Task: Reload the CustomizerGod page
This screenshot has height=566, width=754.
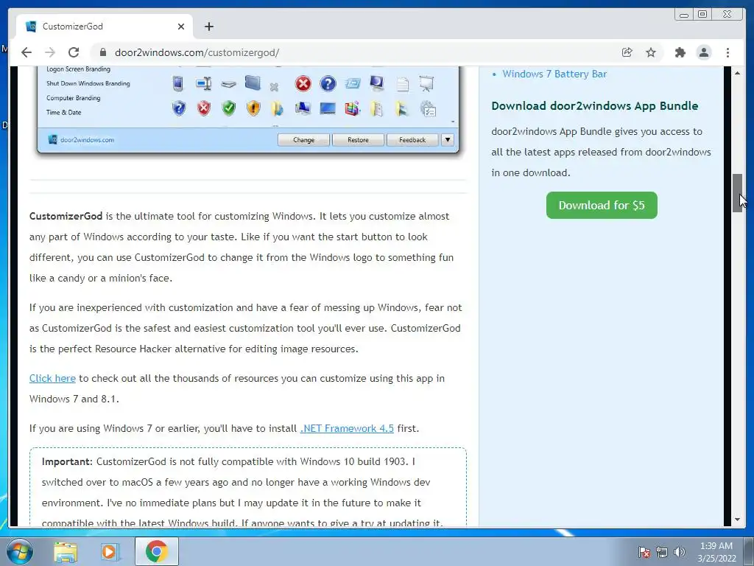Action: [x=74, y=52]
